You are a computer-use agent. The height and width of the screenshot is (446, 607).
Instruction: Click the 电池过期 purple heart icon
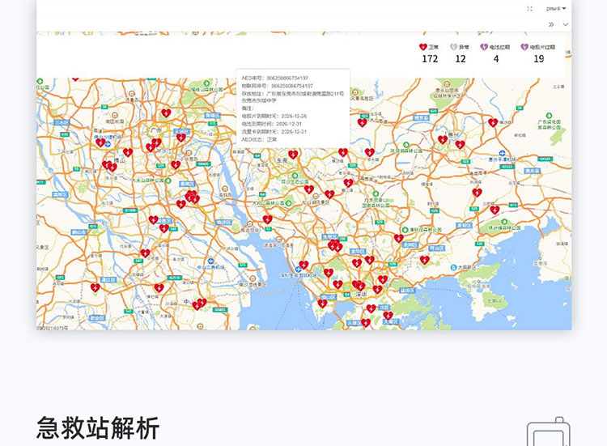pyautogui.click(x=484, y=48)
